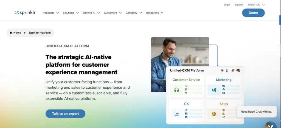This screenshot has width=281, height=128.
Task: Expand the Products menu chevron
Action: 58,13
